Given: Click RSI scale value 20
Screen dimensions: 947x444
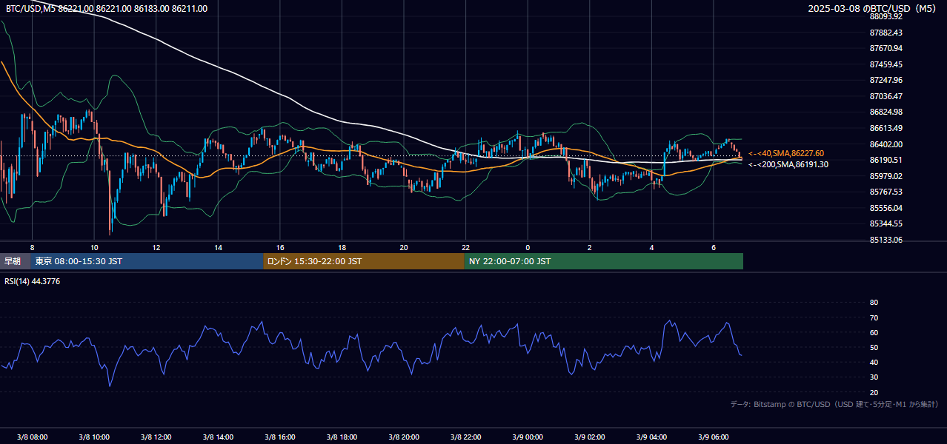Looking at the screenshot, I should coord(874,392).
